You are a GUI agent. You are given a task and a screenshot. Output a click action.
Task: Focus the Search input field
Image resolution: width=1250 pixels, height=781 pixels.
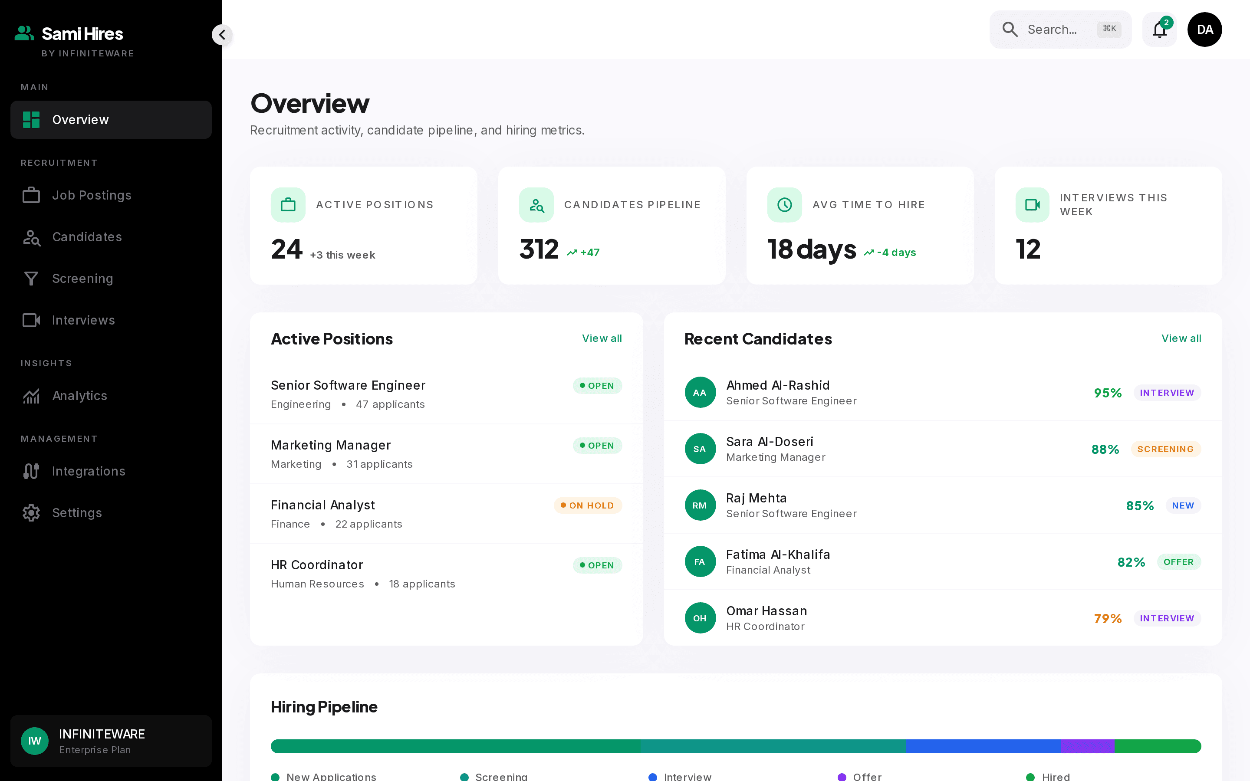click(x=1060, y=30)
